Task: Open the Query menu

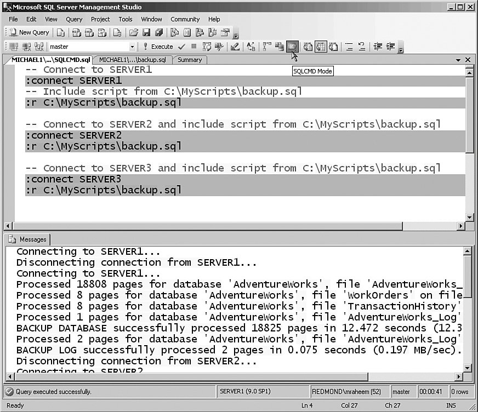Action: (x=74, y=19)
